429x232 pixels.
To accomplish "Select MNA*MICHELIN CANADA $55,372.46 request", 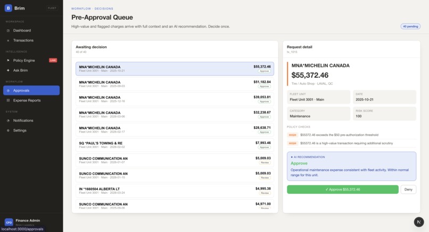I will 175,69.
